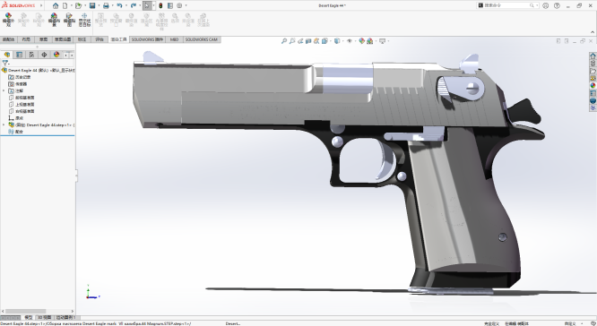Open the dropdown arrow beside Undo
597x326 pixels.
(x=125, y=5)
